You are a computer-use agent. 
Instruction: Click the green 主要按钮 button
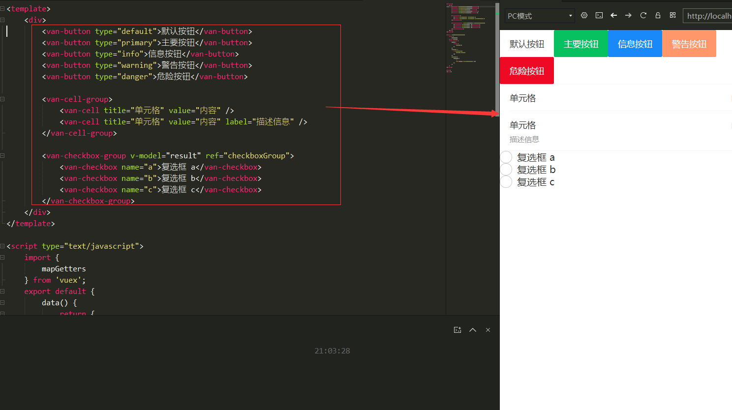(x=581, y=43)
